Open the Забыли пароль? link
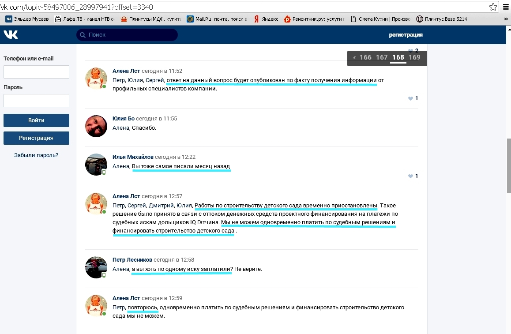The height and width of the screenshot is (334, 511). point(36,155)
